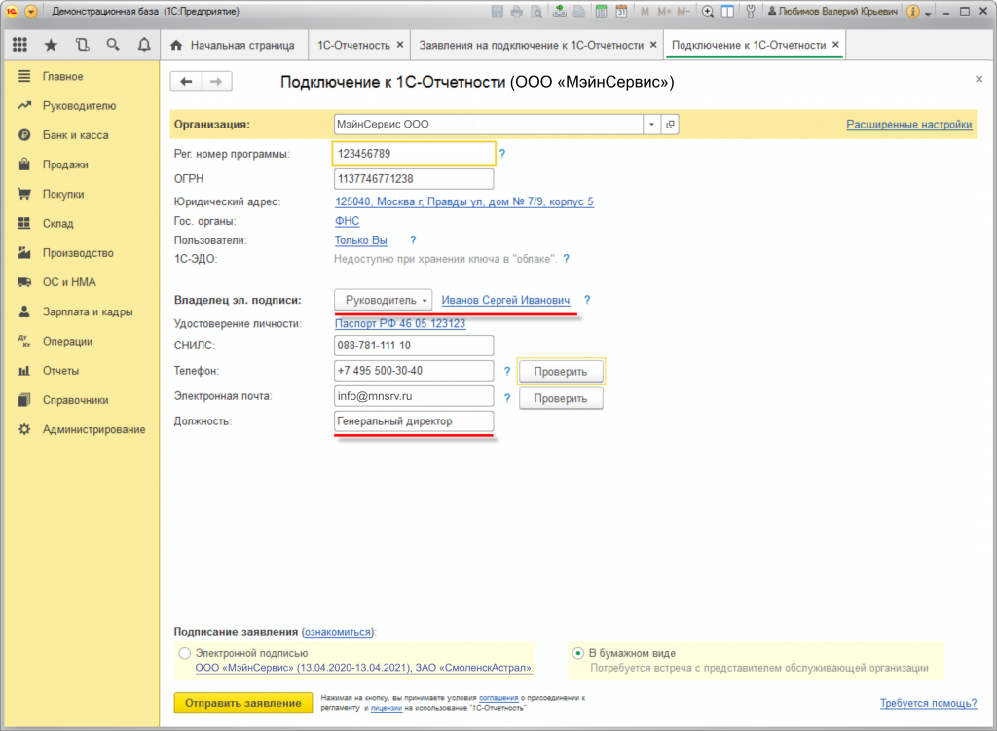The width and height of the screenshot is (997, 731).
Task: Open the Расширенные настройки link
Action: point(908,125)
